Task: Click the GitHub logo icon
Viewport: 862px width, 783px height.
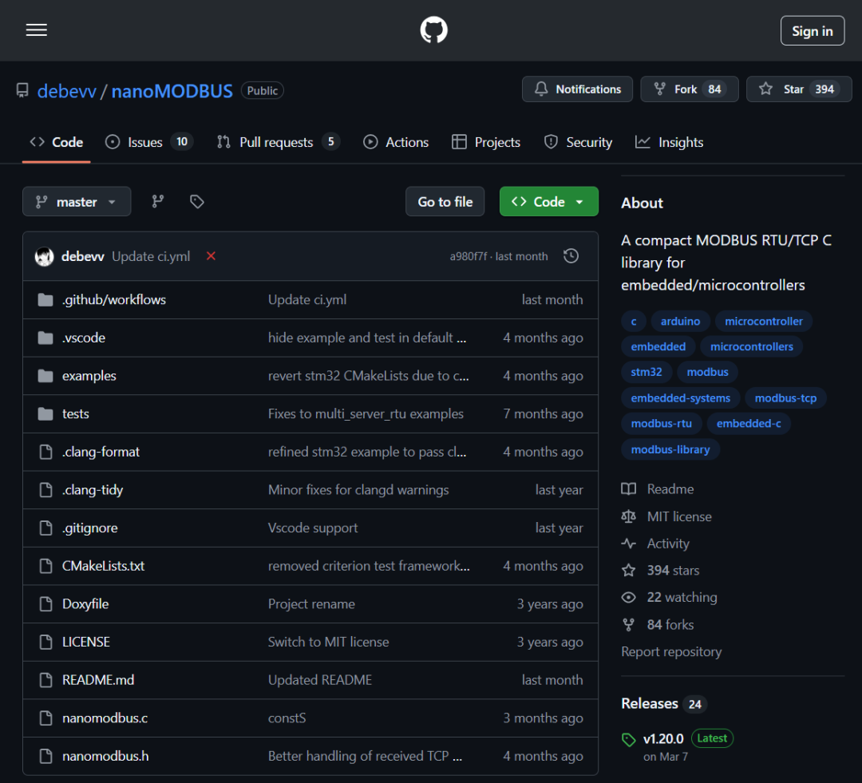Action: 433,30
